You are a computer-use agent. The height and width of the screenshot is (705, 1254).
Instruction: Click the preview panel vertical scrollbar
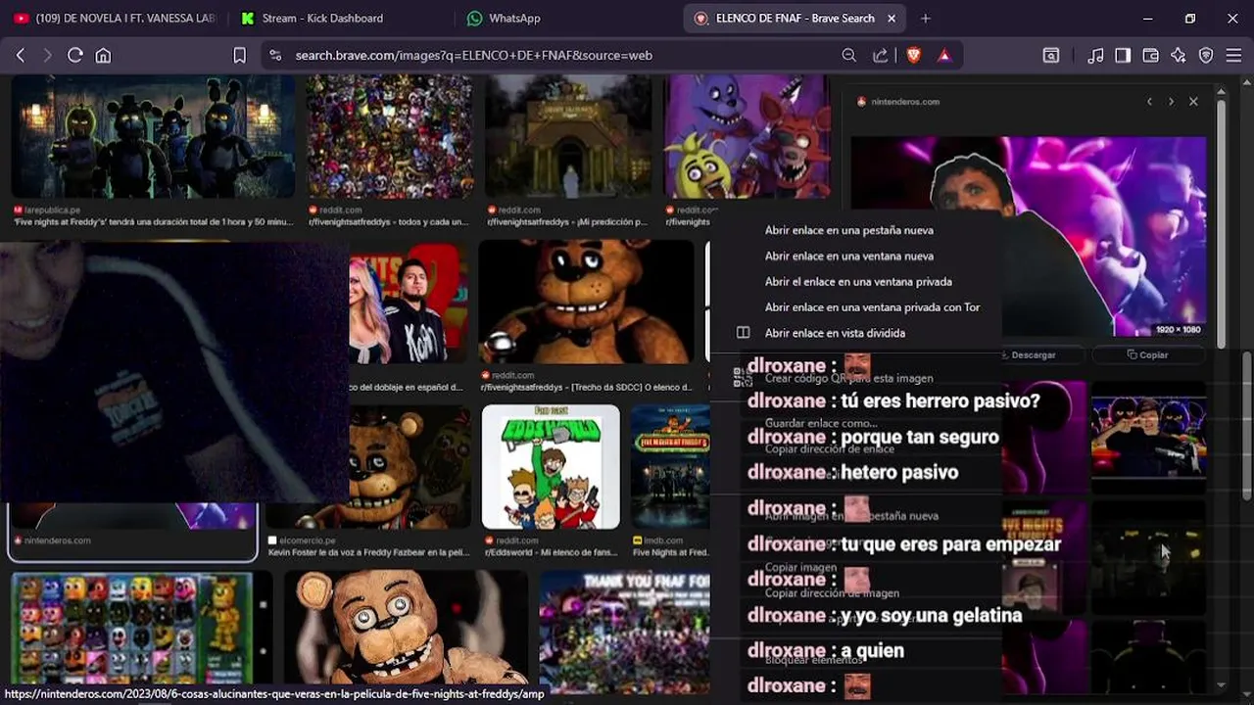[1221, 221]
